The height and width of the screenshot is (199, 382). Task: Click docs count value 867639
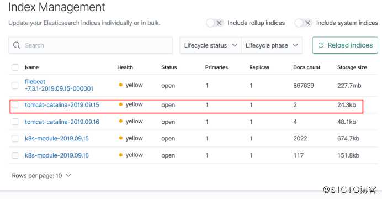click(304, 86)
